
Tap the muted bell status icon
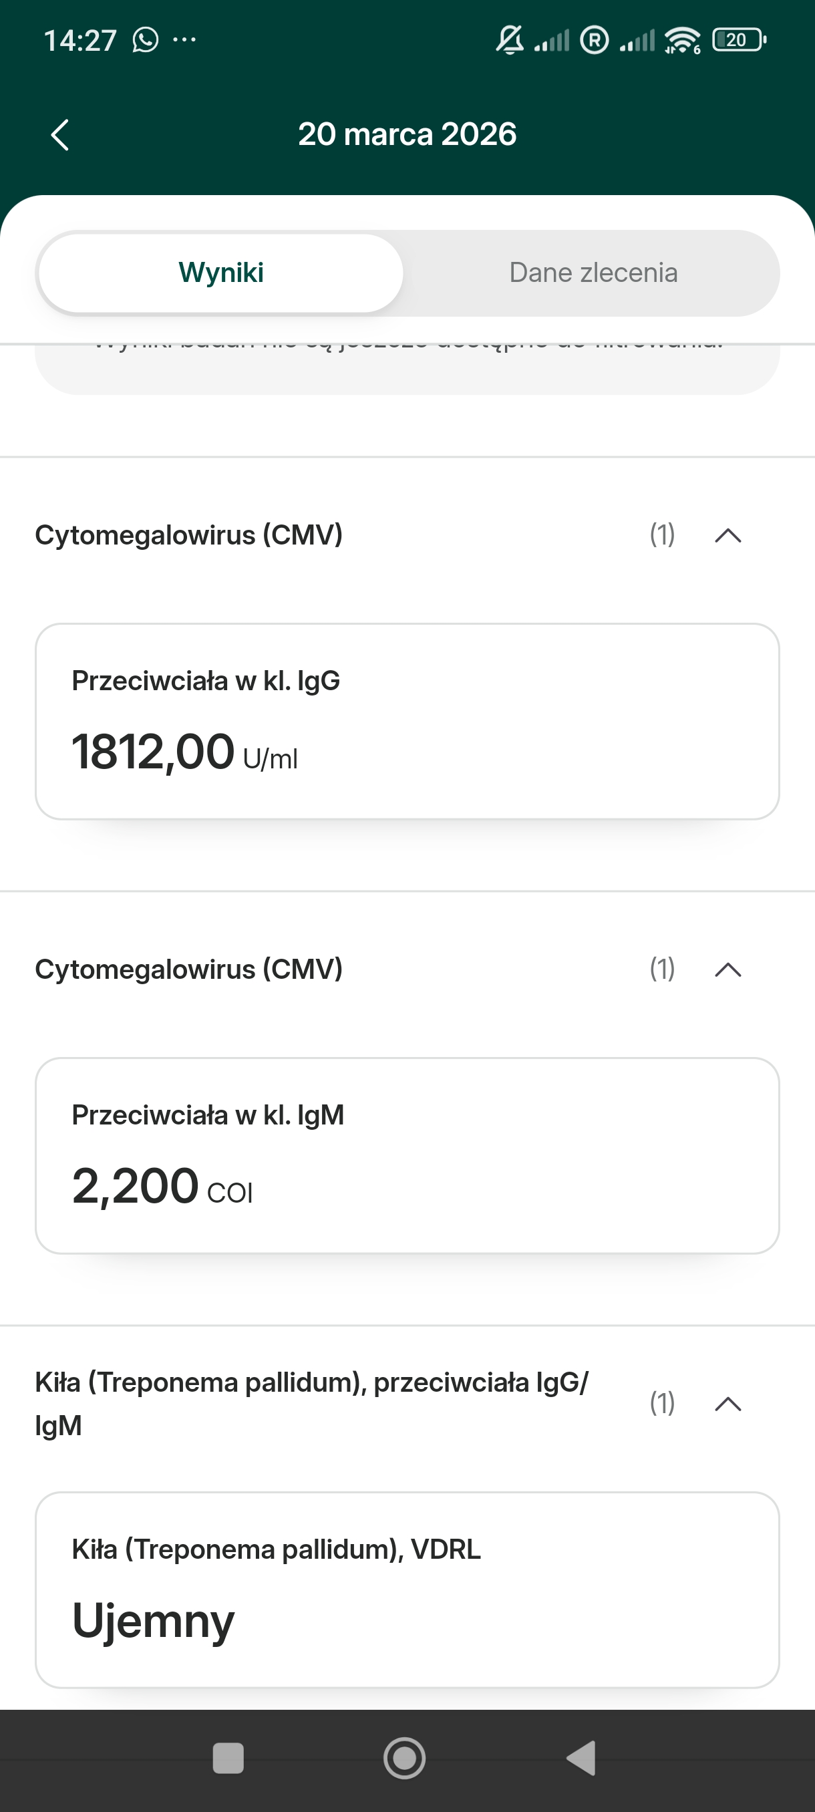pyautogui.click(x=510, y=40)
